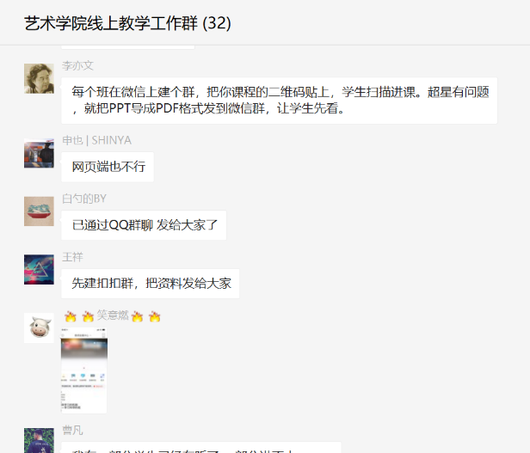Screen dimensions: 530x453
Task: Click the sender name 曹凡
Action: 72,431
